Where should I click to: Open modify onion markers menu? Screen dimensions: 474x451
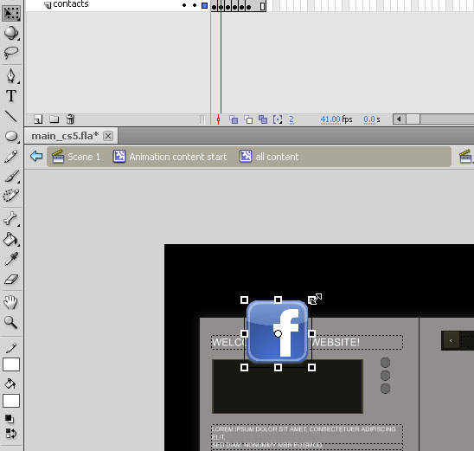point(278,119)
